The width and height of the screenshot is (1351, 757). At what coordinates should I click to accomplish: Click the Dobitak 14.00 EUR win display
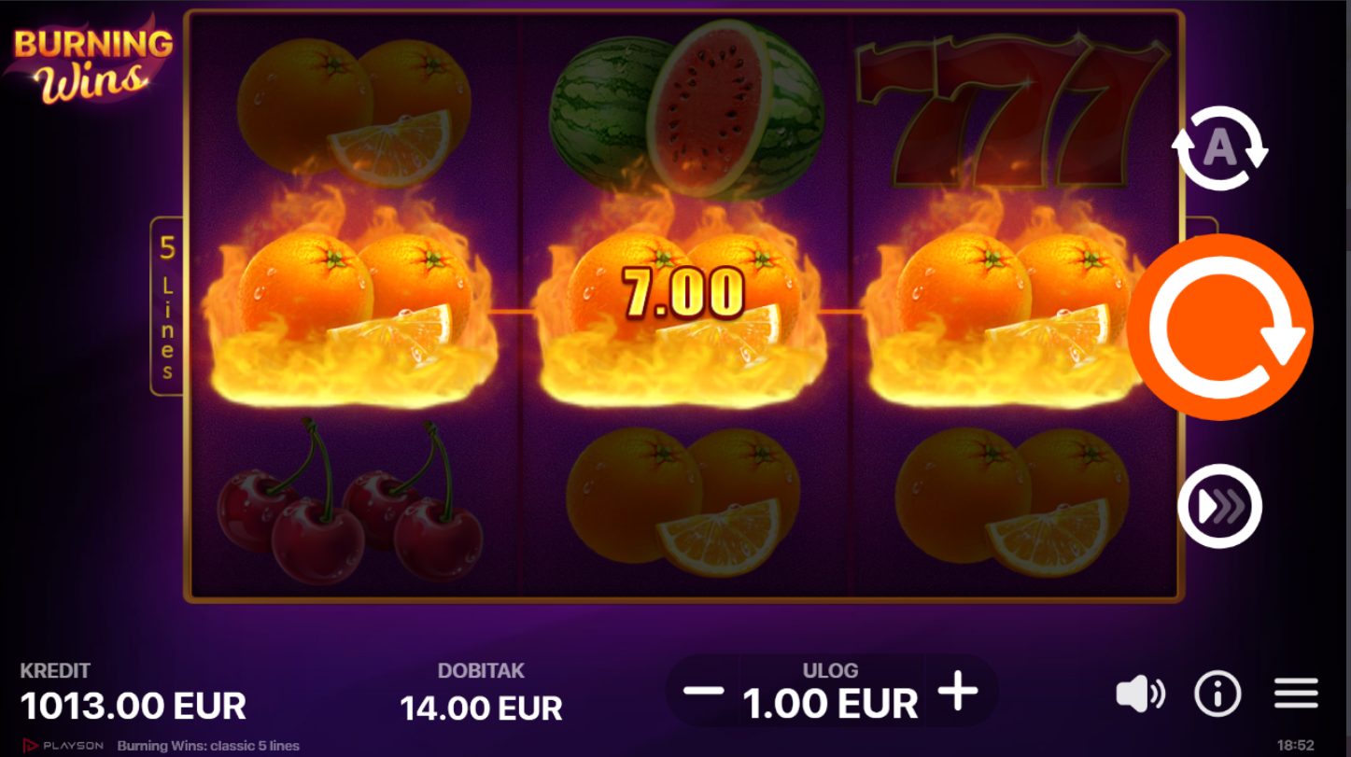pyautogui.click(x=481, y=708)
